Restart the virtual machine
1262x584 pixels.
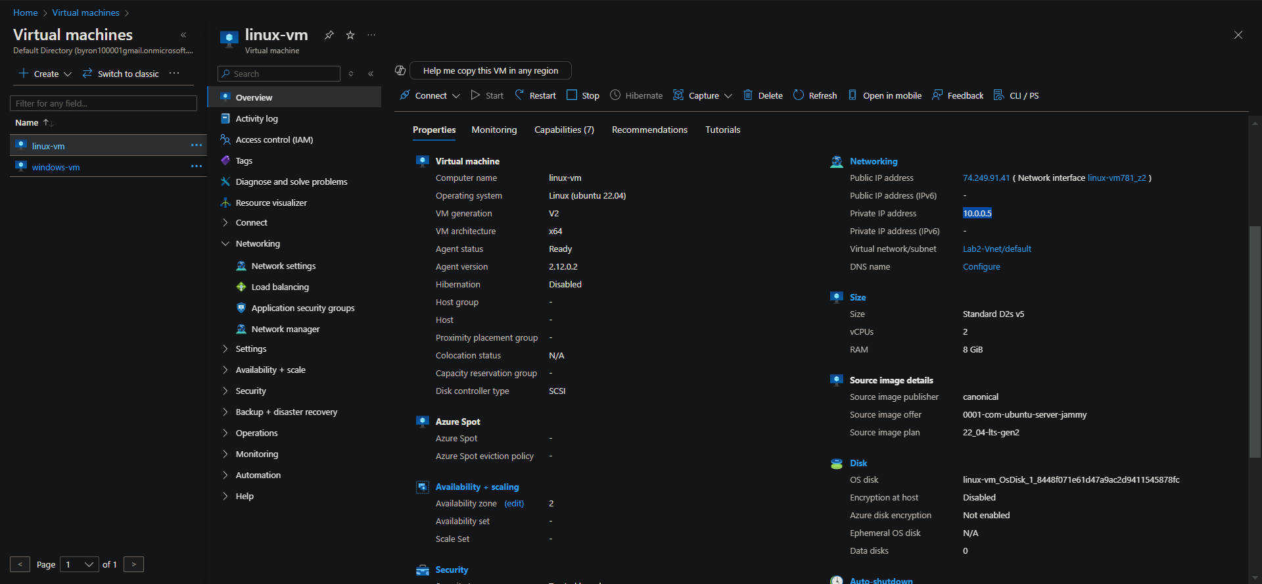coord(535,95)
